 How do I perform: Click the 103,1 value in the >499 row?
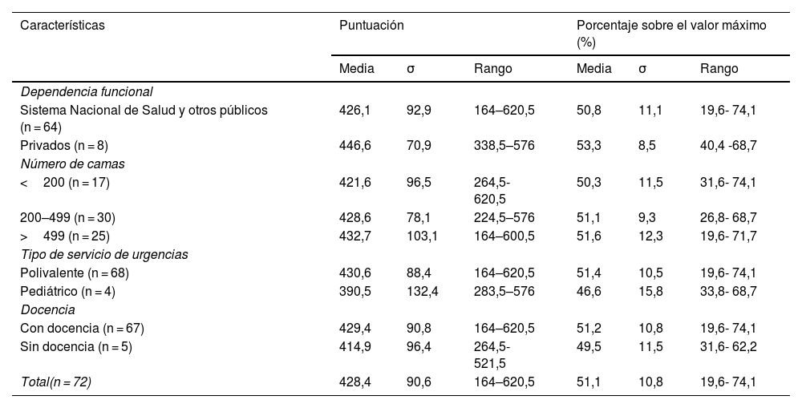click(423, 236)
